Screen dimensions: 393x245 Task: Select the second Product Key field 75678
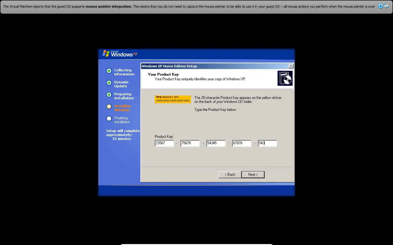(190, 143)
